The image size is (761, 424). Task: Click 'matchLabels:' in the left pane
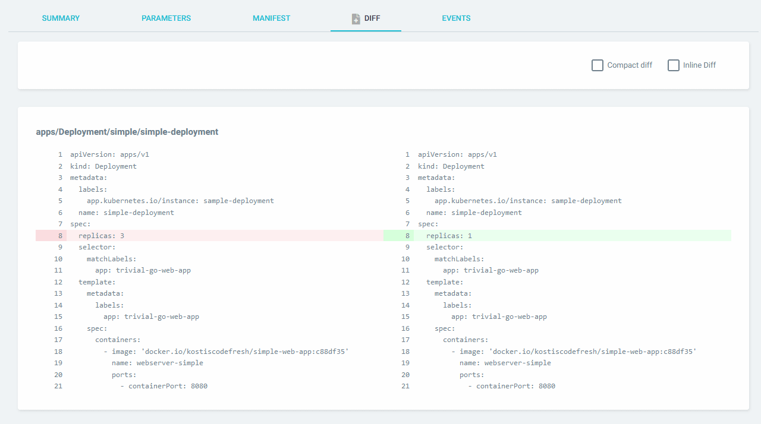pyautogui.click(x=112, y=259)
